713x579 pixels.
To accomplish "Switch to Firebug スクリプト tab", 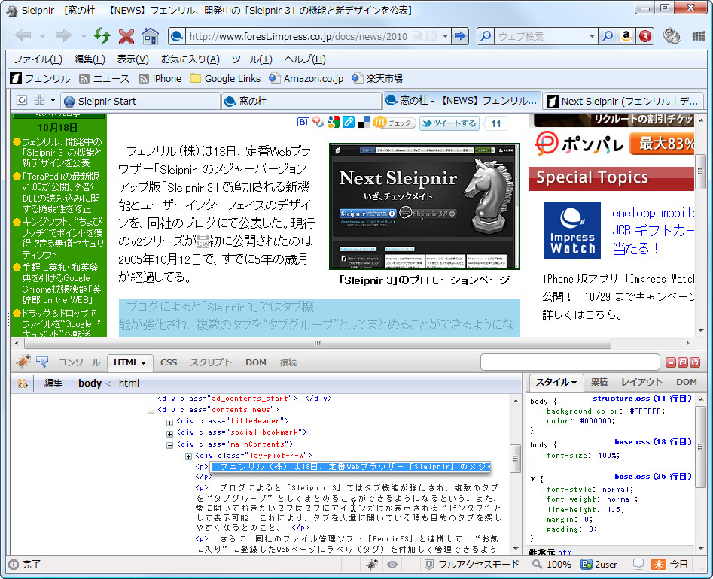I will point(211,362).
